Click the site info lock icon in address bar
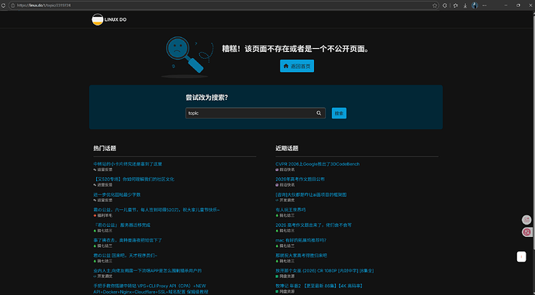 click(13, 5)
